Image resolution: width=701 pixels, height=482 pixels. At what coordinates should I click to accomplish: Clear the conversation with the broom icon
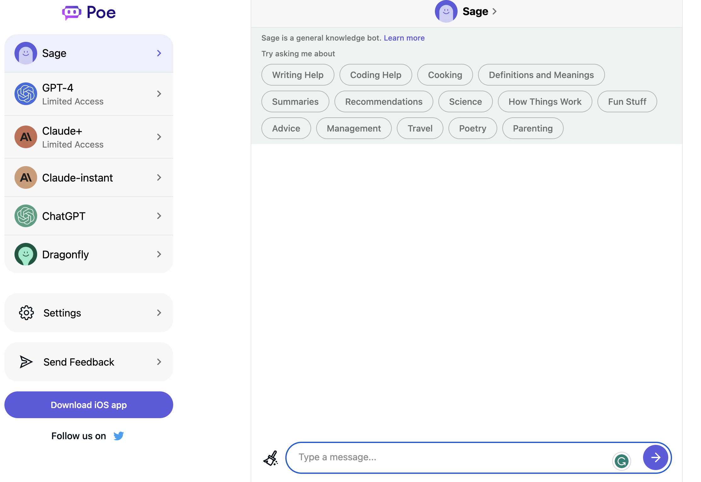click(271, 458)
